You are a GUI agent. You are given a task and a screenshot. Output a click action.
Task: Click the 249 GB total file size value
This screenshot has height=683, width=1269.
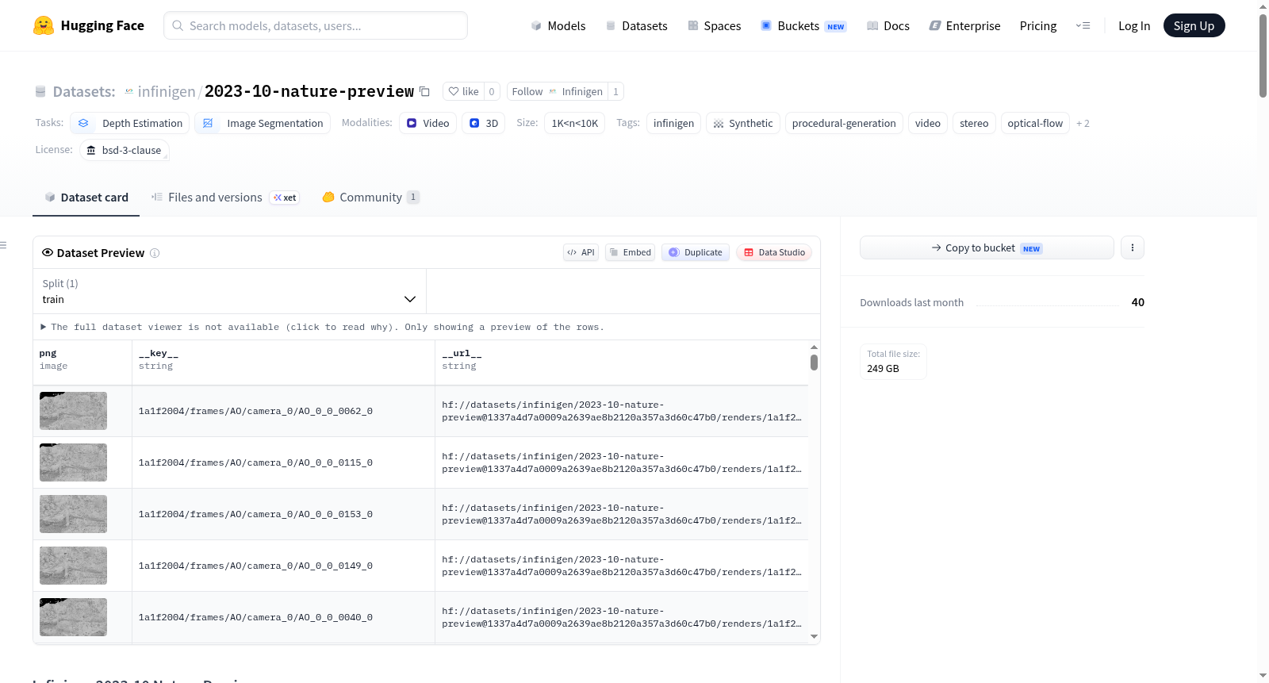coord(883,369)
